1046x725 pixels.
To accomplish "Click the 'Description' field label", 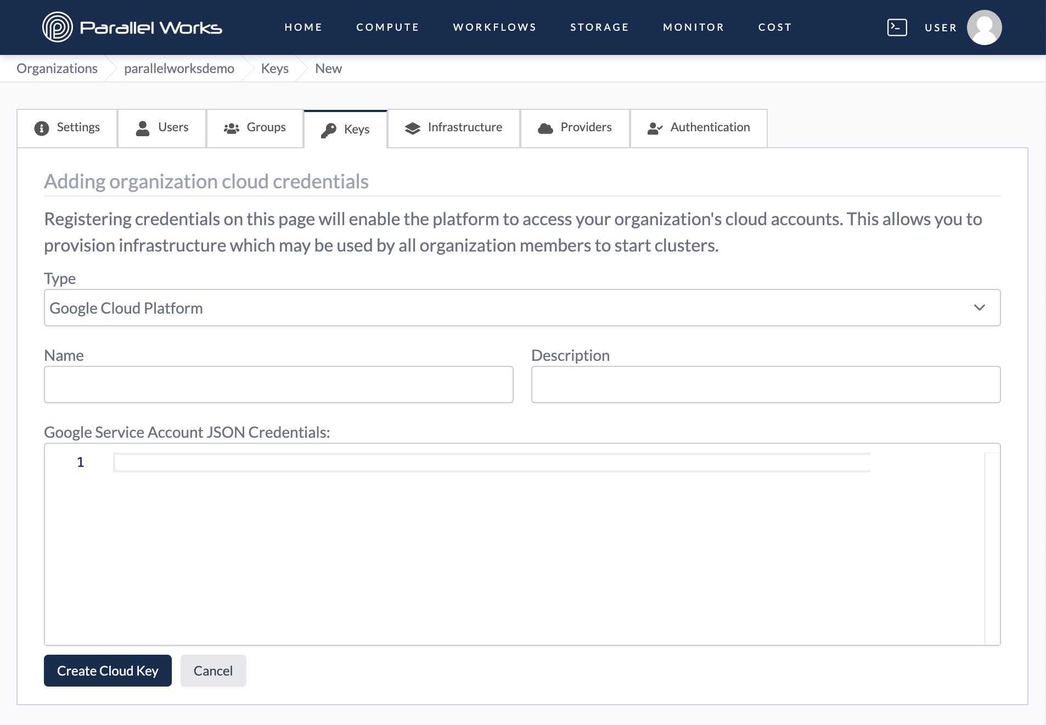I will pyautogui.click(x=570, y=355).
